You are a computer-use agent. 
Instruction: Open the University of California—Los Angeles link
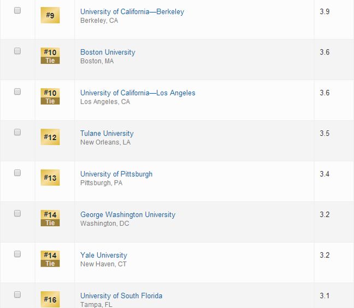point(138,93)
